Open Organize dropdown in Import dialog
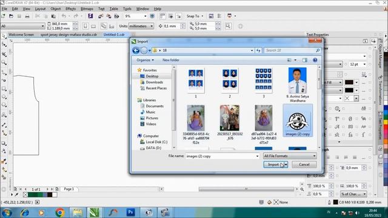The image size is (388, 218). (x=145, y=60)
